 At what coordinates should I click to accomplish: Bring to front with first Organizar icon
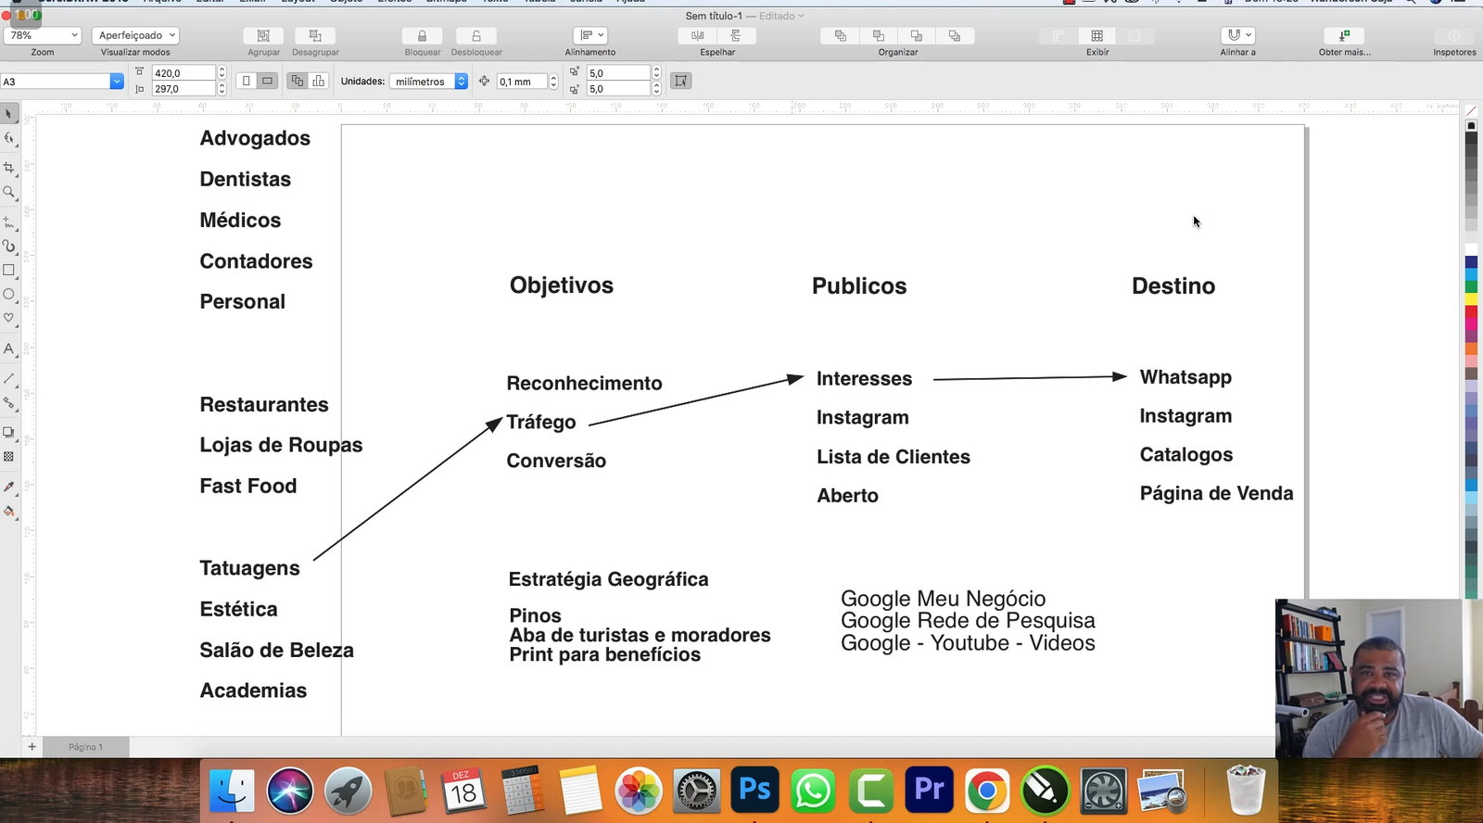[x=841, y=35]
